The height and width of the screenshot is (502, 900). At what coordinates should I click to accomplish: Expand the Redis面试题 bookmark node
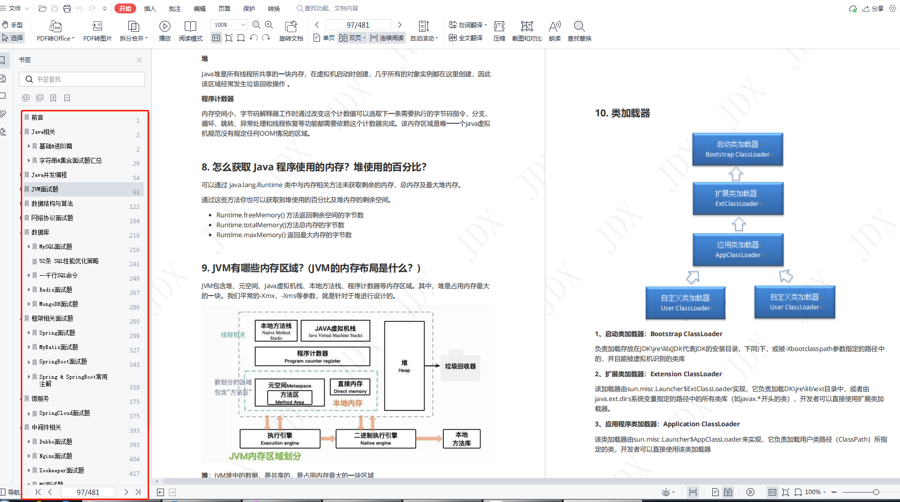[29, 290]
